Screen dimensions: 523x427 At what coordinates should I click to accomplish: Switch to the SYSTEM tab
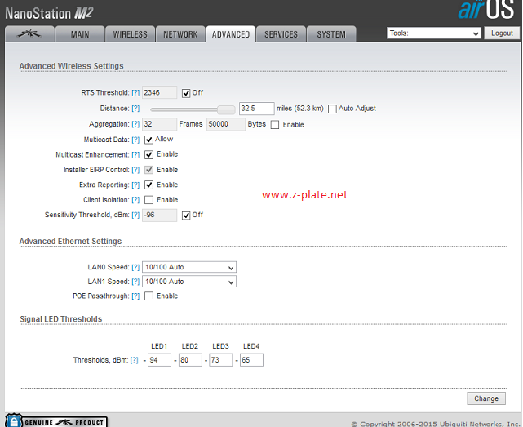coord(331,34)
